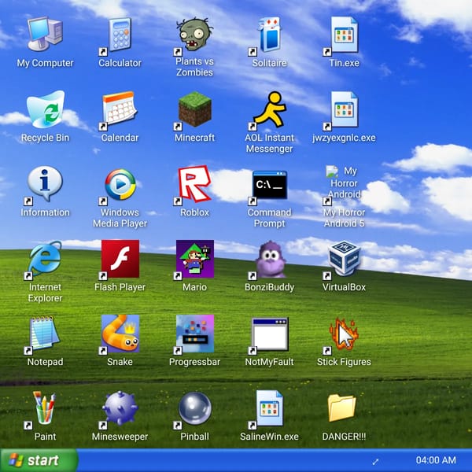Open the Minecraft grass block icon
Screen dimensions: 472x472
[194, 109]
